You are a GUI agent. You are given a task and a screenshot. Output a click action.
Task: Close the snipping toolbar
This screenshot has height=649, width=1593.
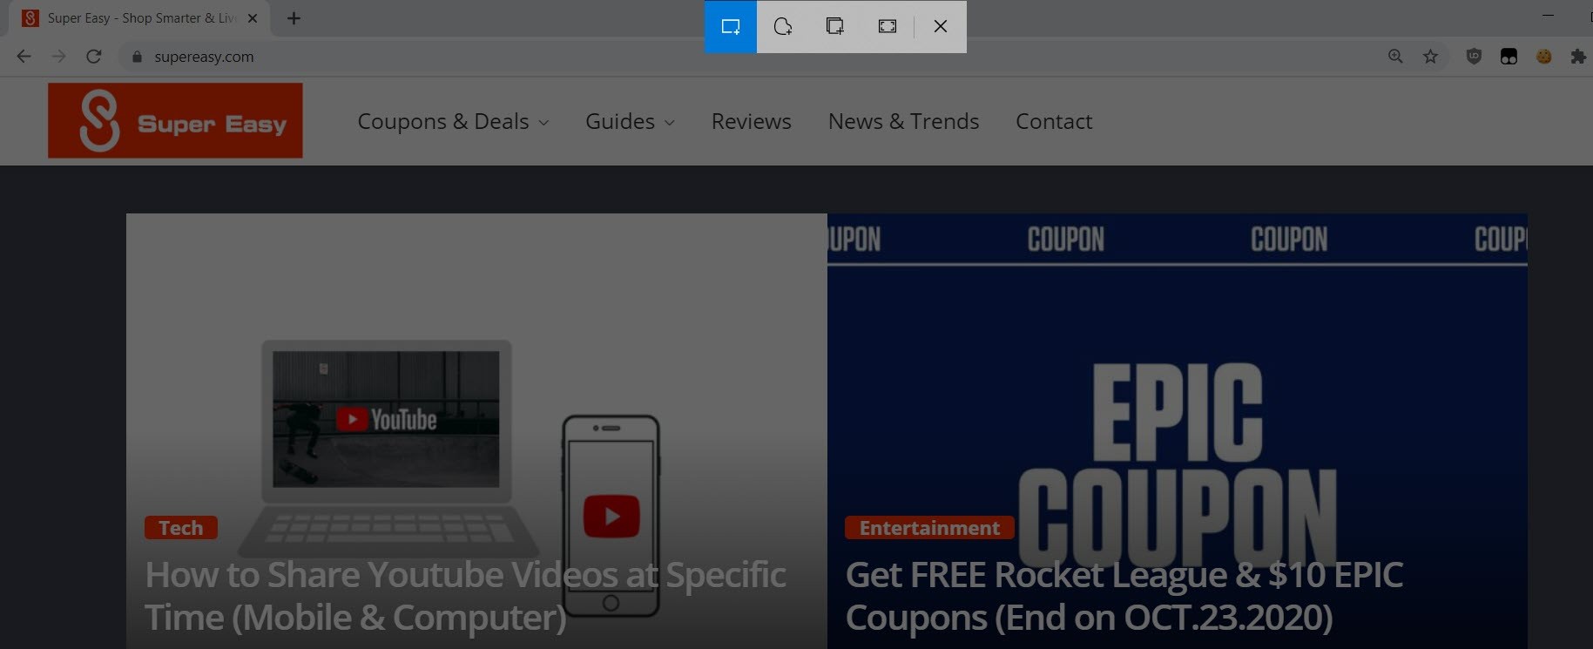(x=941, y=26)
